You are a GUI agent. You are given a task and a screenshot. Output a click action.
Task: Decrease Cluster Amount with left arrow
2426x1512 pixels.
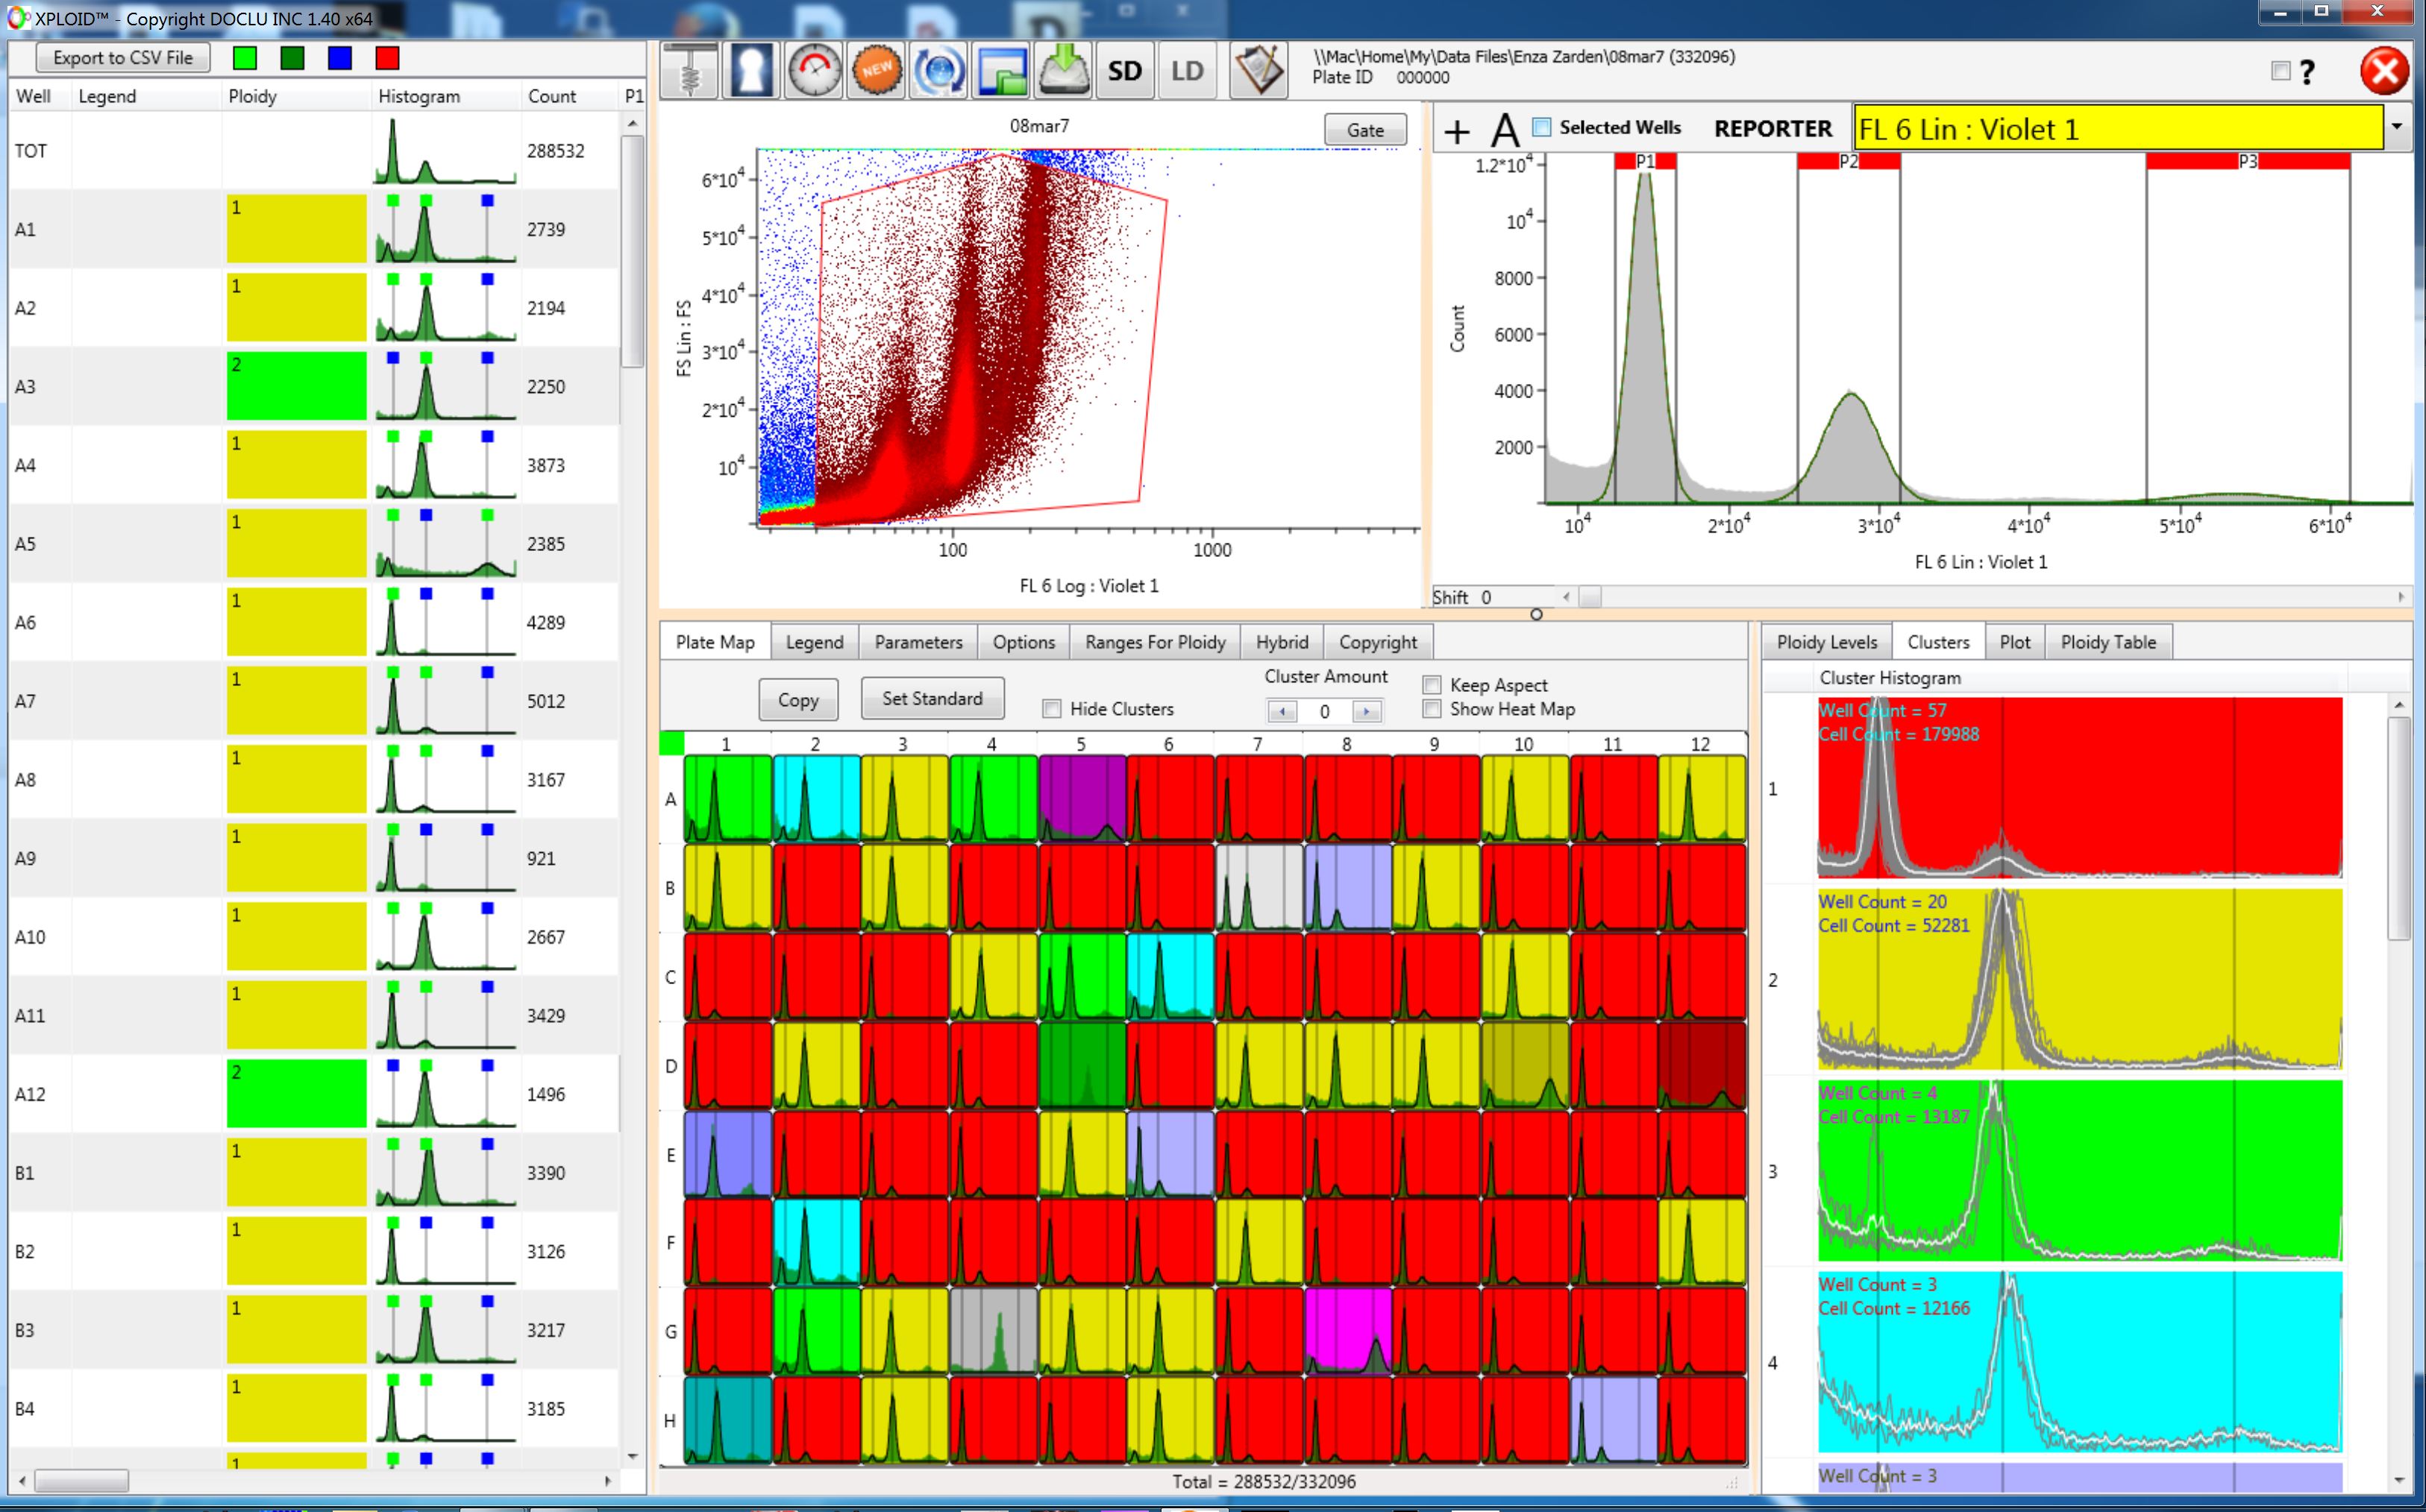1282,712
